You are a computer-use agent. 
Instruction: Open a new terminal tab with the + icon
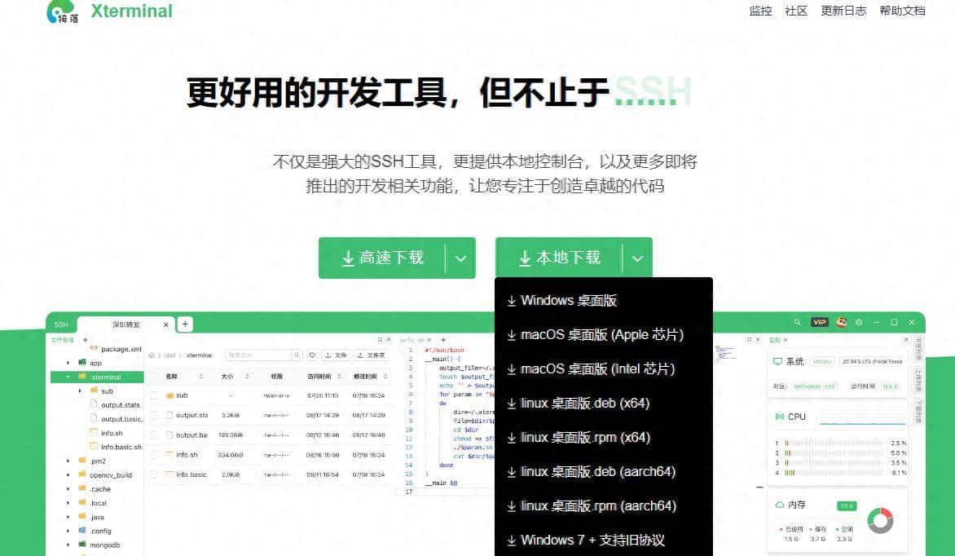coord(185,324)
